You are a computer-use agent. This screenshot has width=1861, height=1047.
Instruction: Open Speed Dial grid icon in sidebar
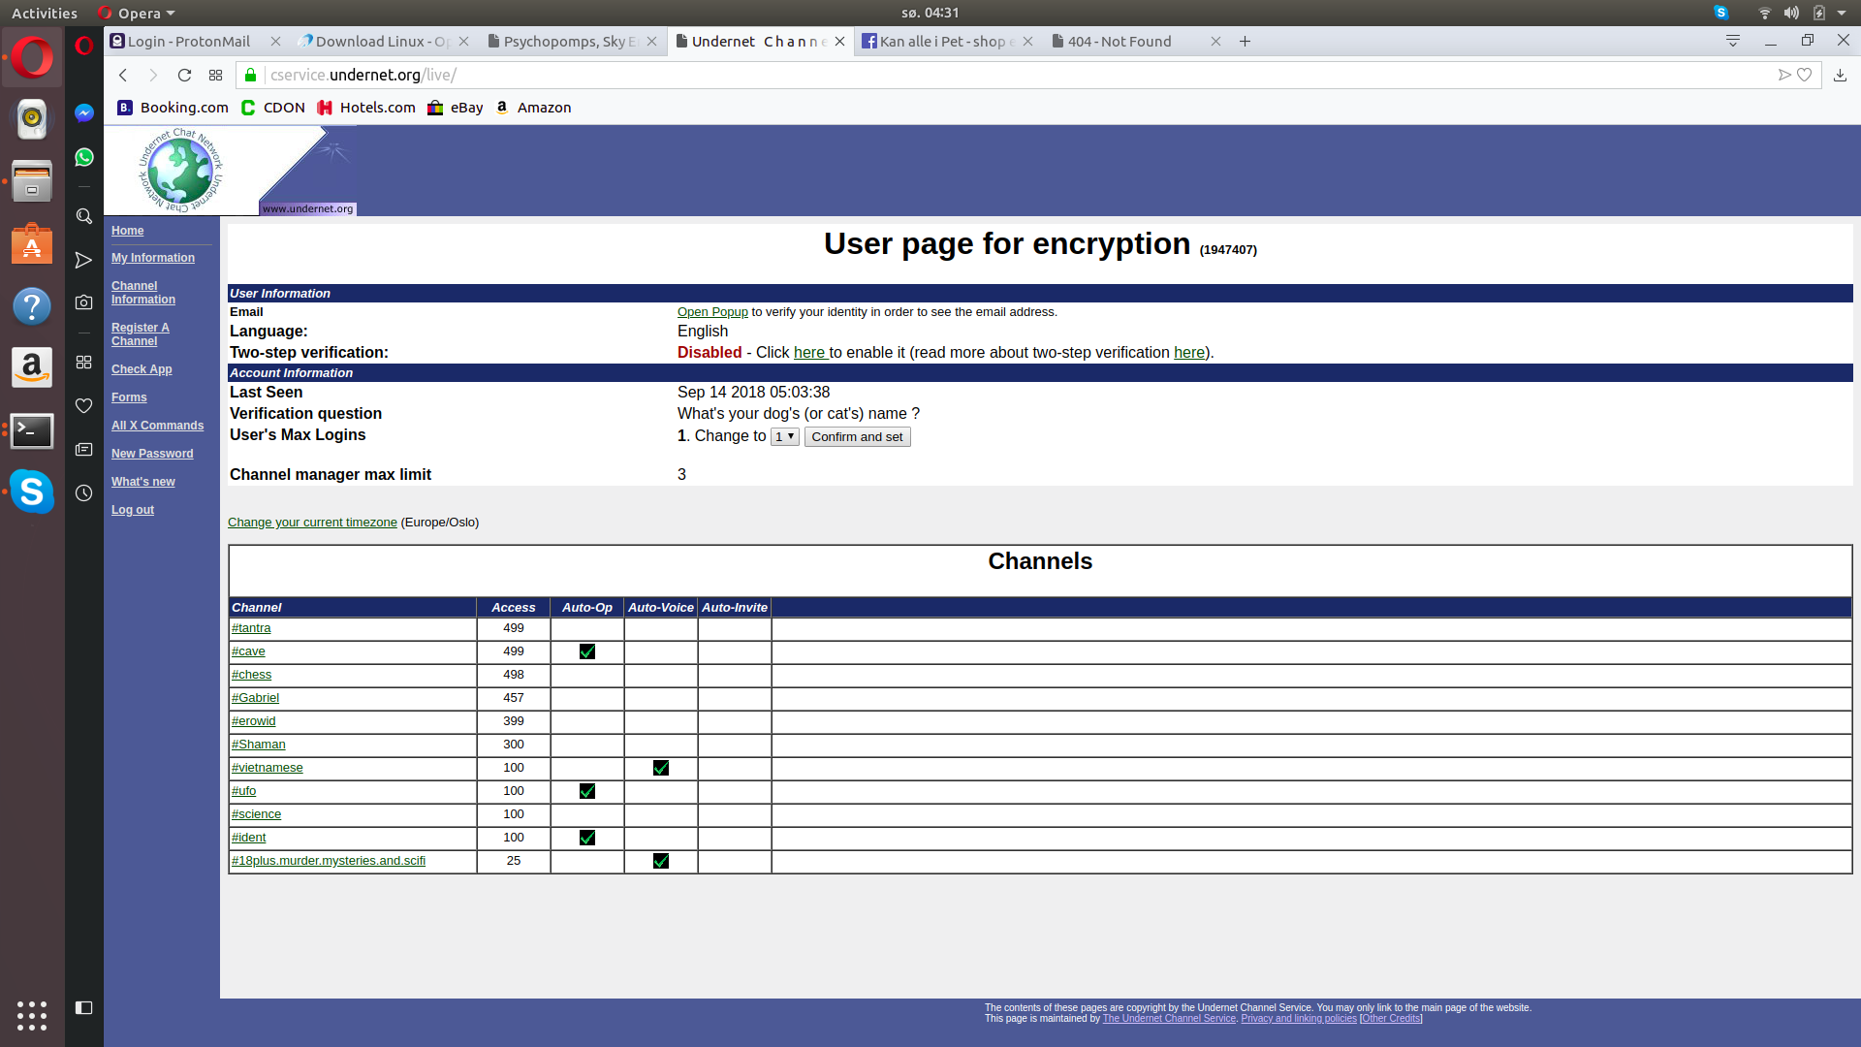coord(84,362)
